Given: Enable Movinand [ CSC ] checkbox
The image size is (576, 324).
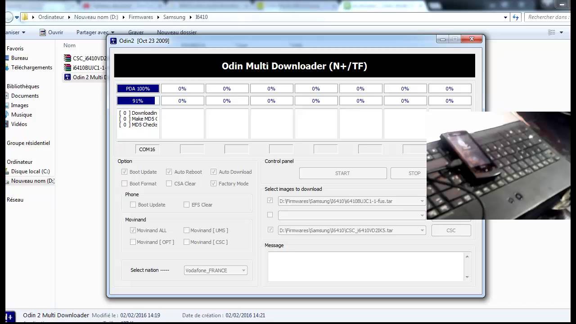Looking at the screenshot, I should click(186, 242).
